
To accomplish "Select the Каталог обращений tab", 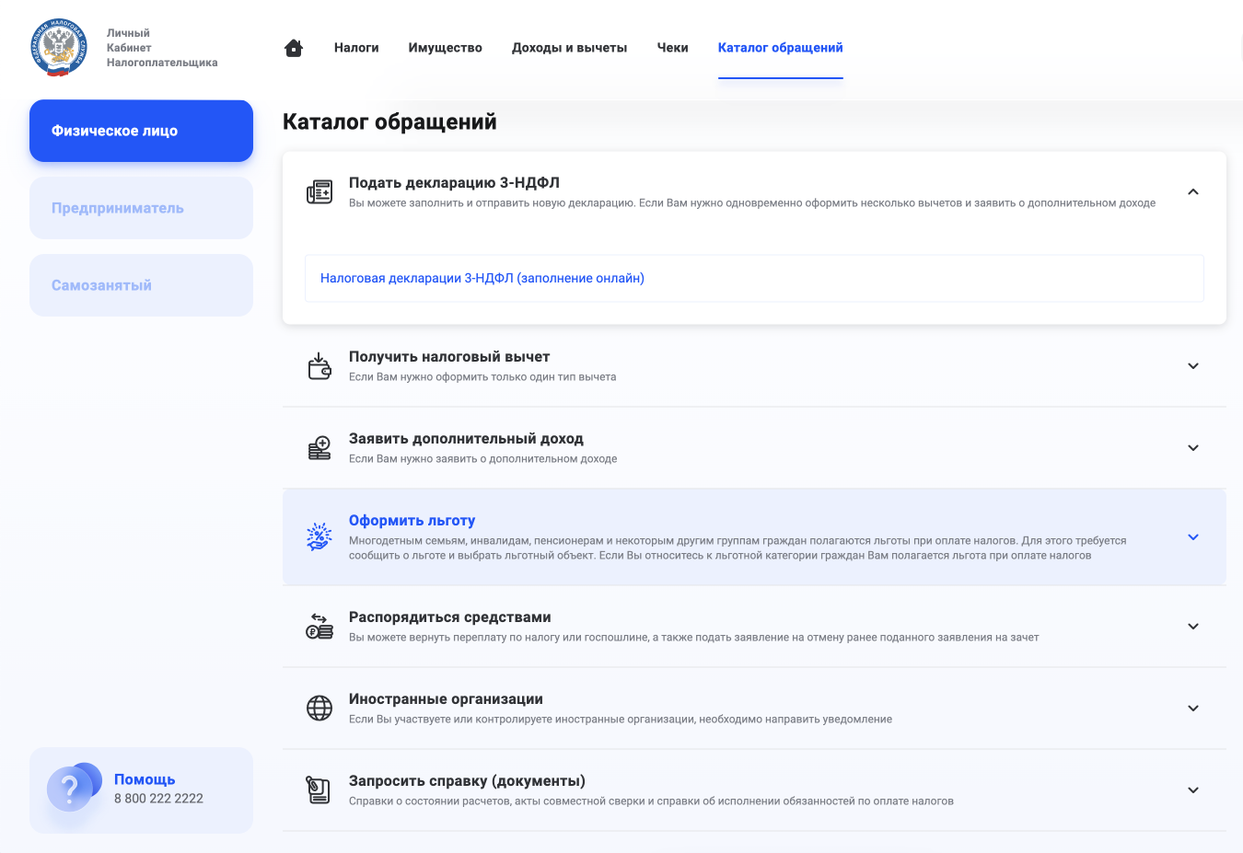I will pyautogui.click(x=781, y=48).
